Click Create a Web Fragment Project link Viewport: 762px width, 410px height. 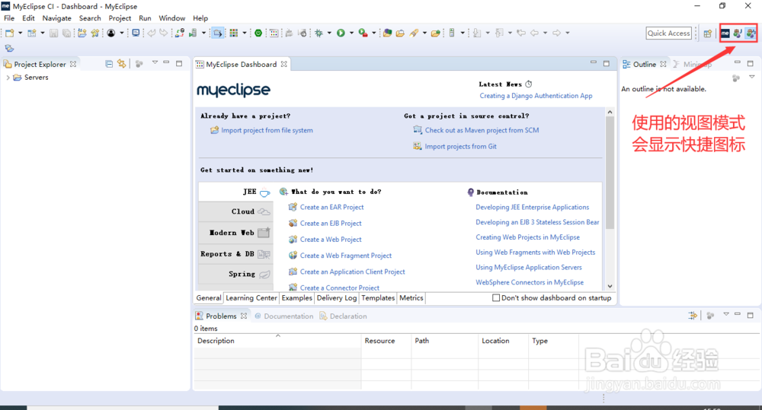(345, 256)
